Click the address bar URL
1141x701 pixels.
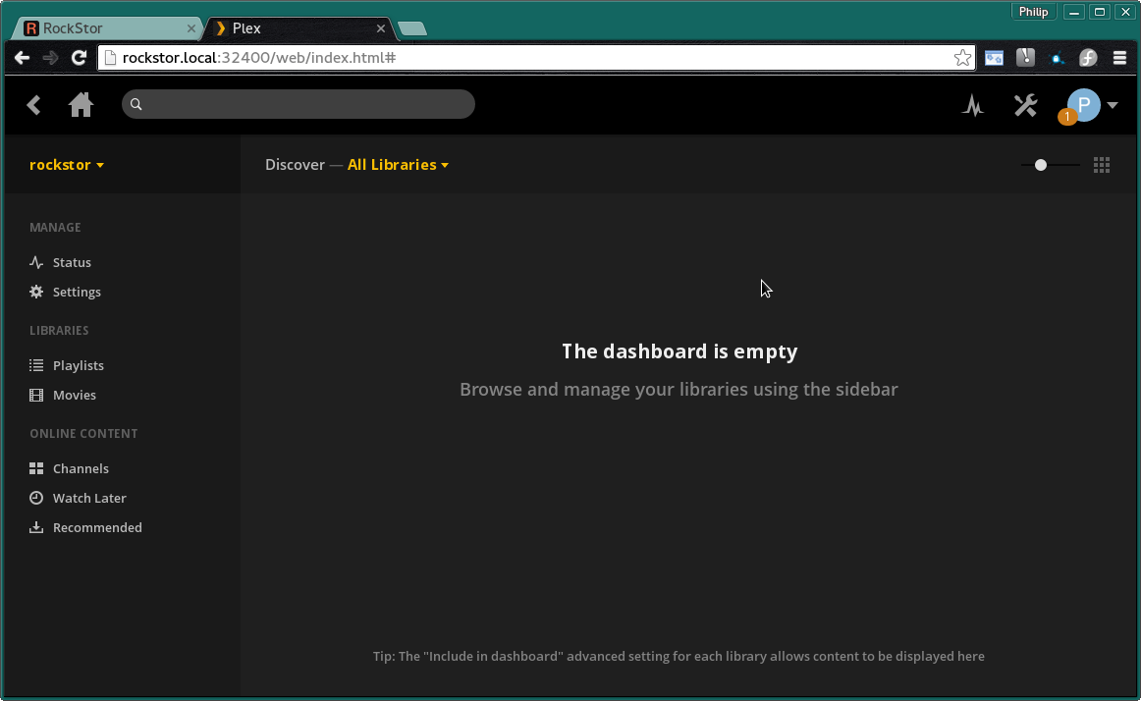click(x=259, y=58)
